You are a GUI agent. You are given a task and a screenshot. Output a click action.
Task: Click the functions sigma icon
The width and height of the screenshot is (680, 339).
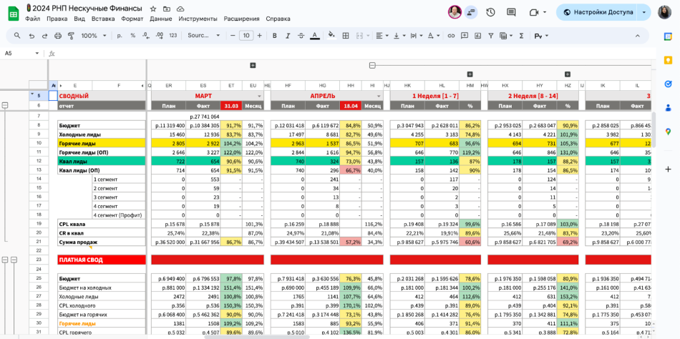click(x=521, y=36)
